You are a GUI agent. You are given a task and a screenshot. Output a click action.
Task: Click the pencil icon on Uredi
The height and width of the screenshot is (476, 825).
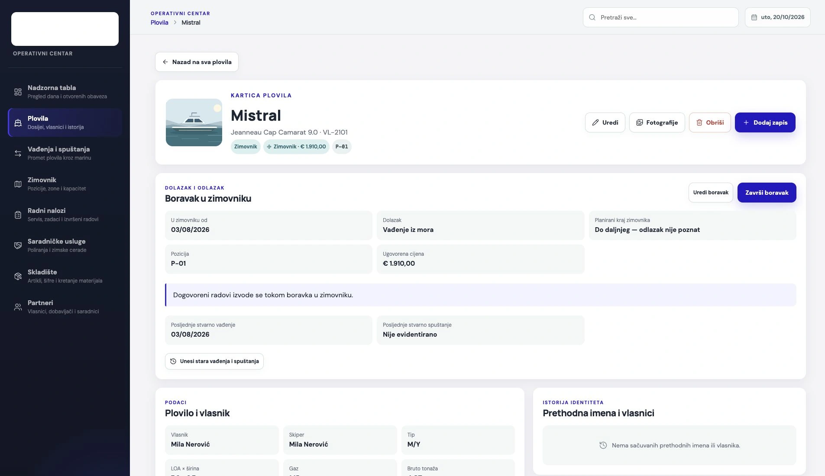click(595, 122)
